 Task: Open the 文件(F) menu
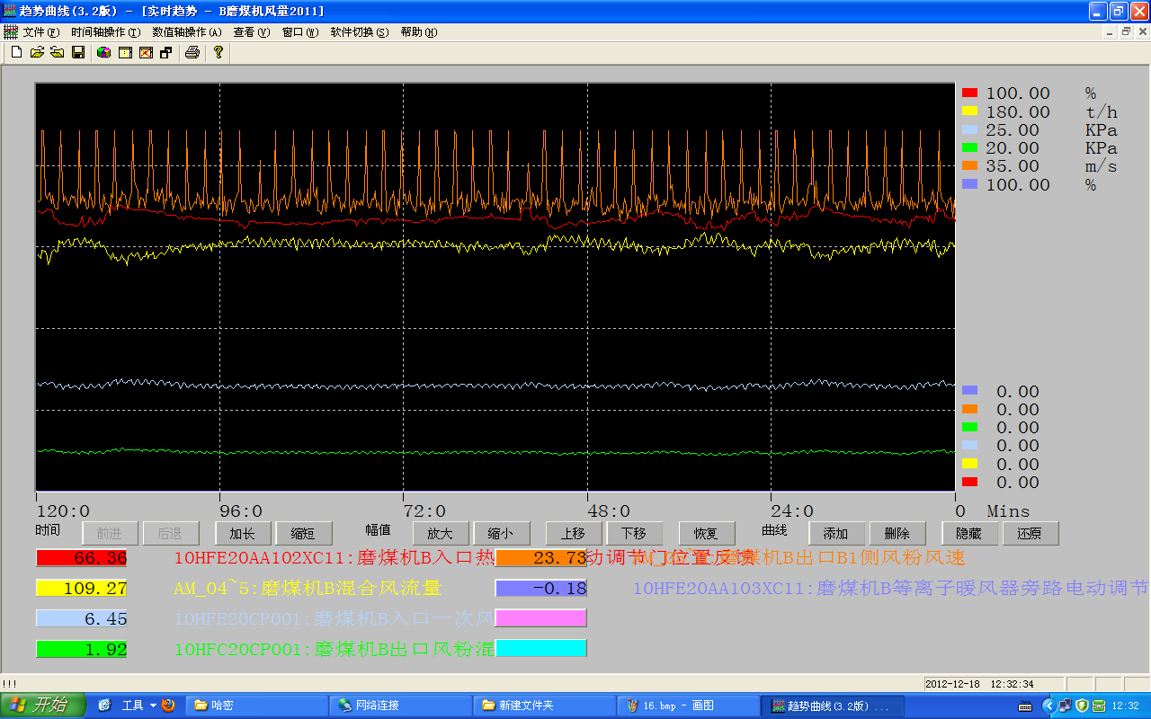[x=41, y=31]
